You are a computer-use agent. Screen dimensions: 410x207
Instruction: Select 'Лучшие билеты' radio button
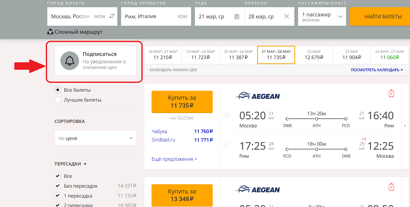click(x=57, y=100)
